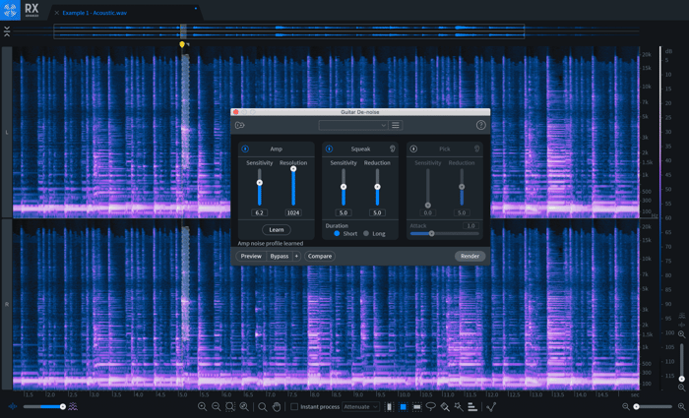
Task: Listen to Squeak output only (ear icon)
Action: 393,149
